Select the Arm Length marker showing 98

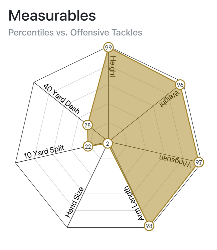point(149,226)
